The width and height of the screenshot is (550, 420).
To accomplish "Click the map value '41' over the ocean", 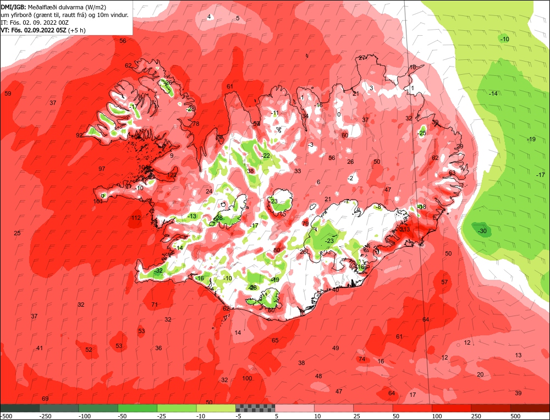I will click(x=39, y=348).
